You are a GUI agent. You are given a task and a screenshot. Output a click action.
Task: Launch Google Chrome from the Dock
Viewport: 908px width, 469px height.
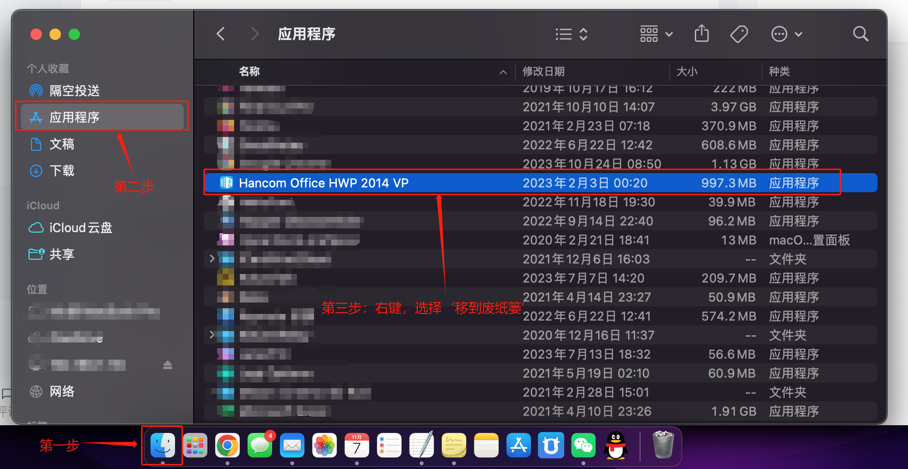[227, 446]
